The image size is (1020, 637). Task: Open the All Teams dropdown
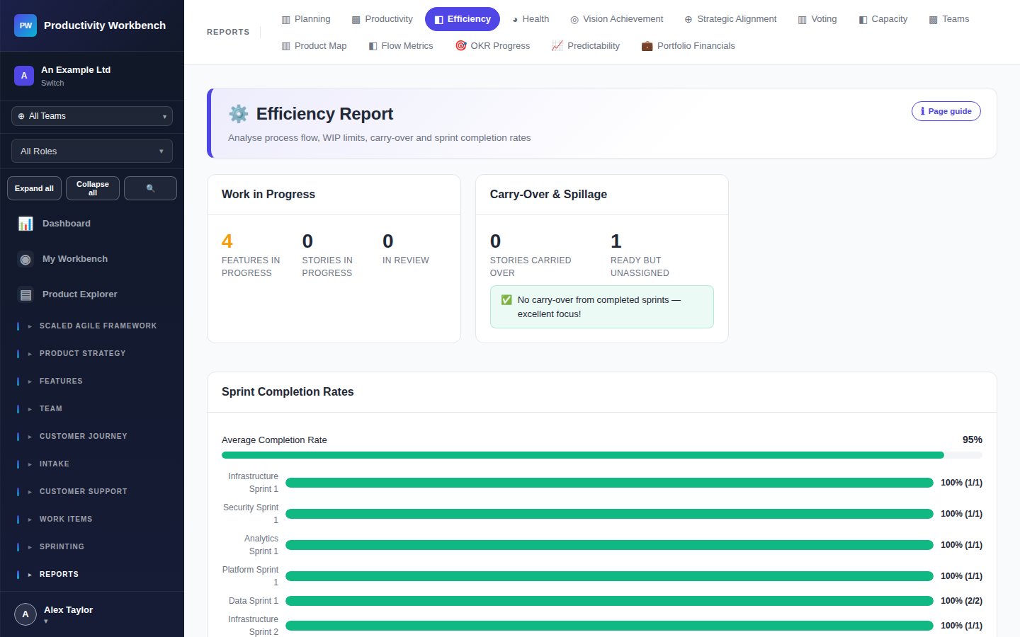click(92, 116)
